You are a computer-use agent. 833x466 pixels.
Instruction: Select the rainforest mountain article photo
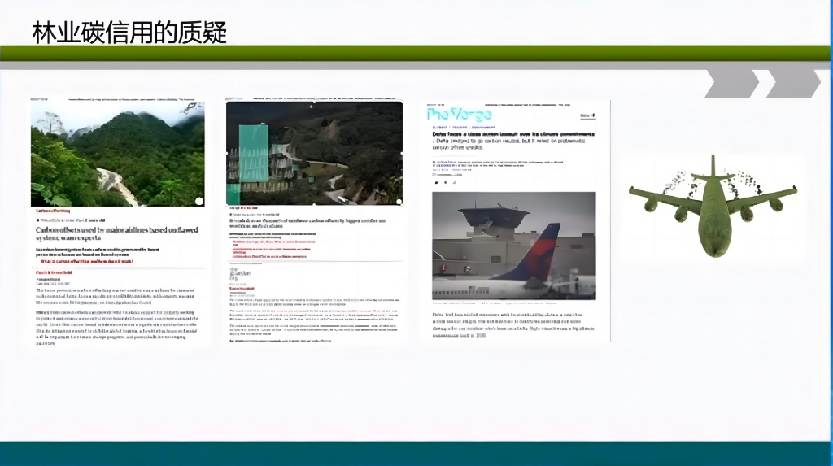(117, 154)
